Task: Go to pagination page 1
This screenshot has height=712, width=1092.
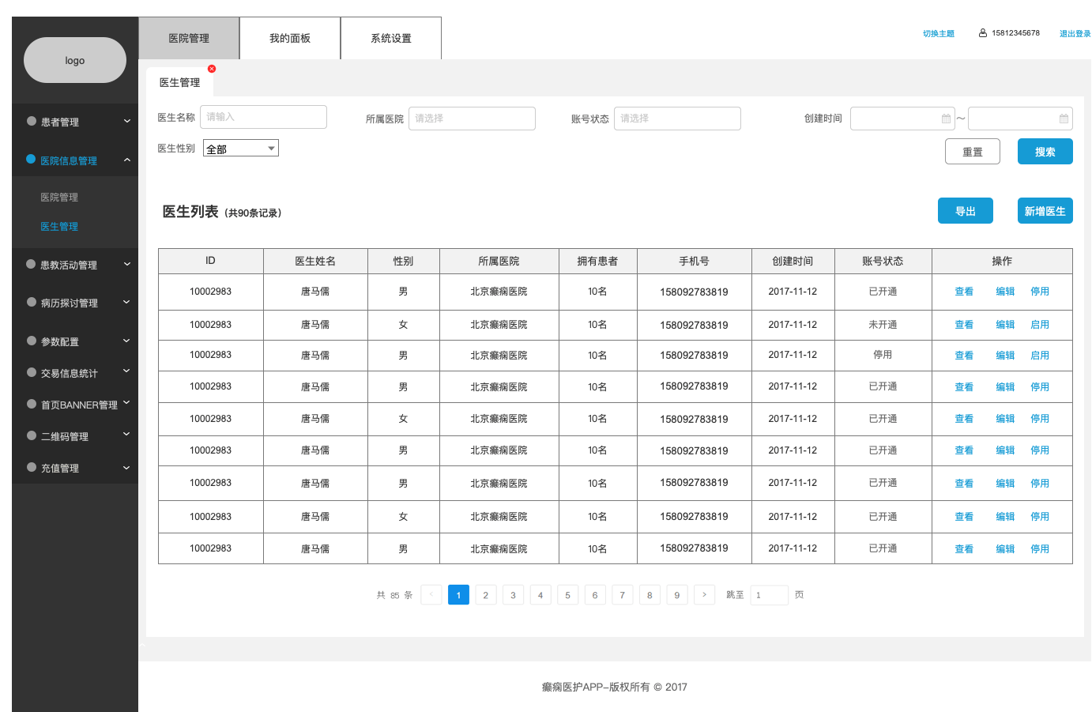Action: pyautogui.click(x=458, y=595)
